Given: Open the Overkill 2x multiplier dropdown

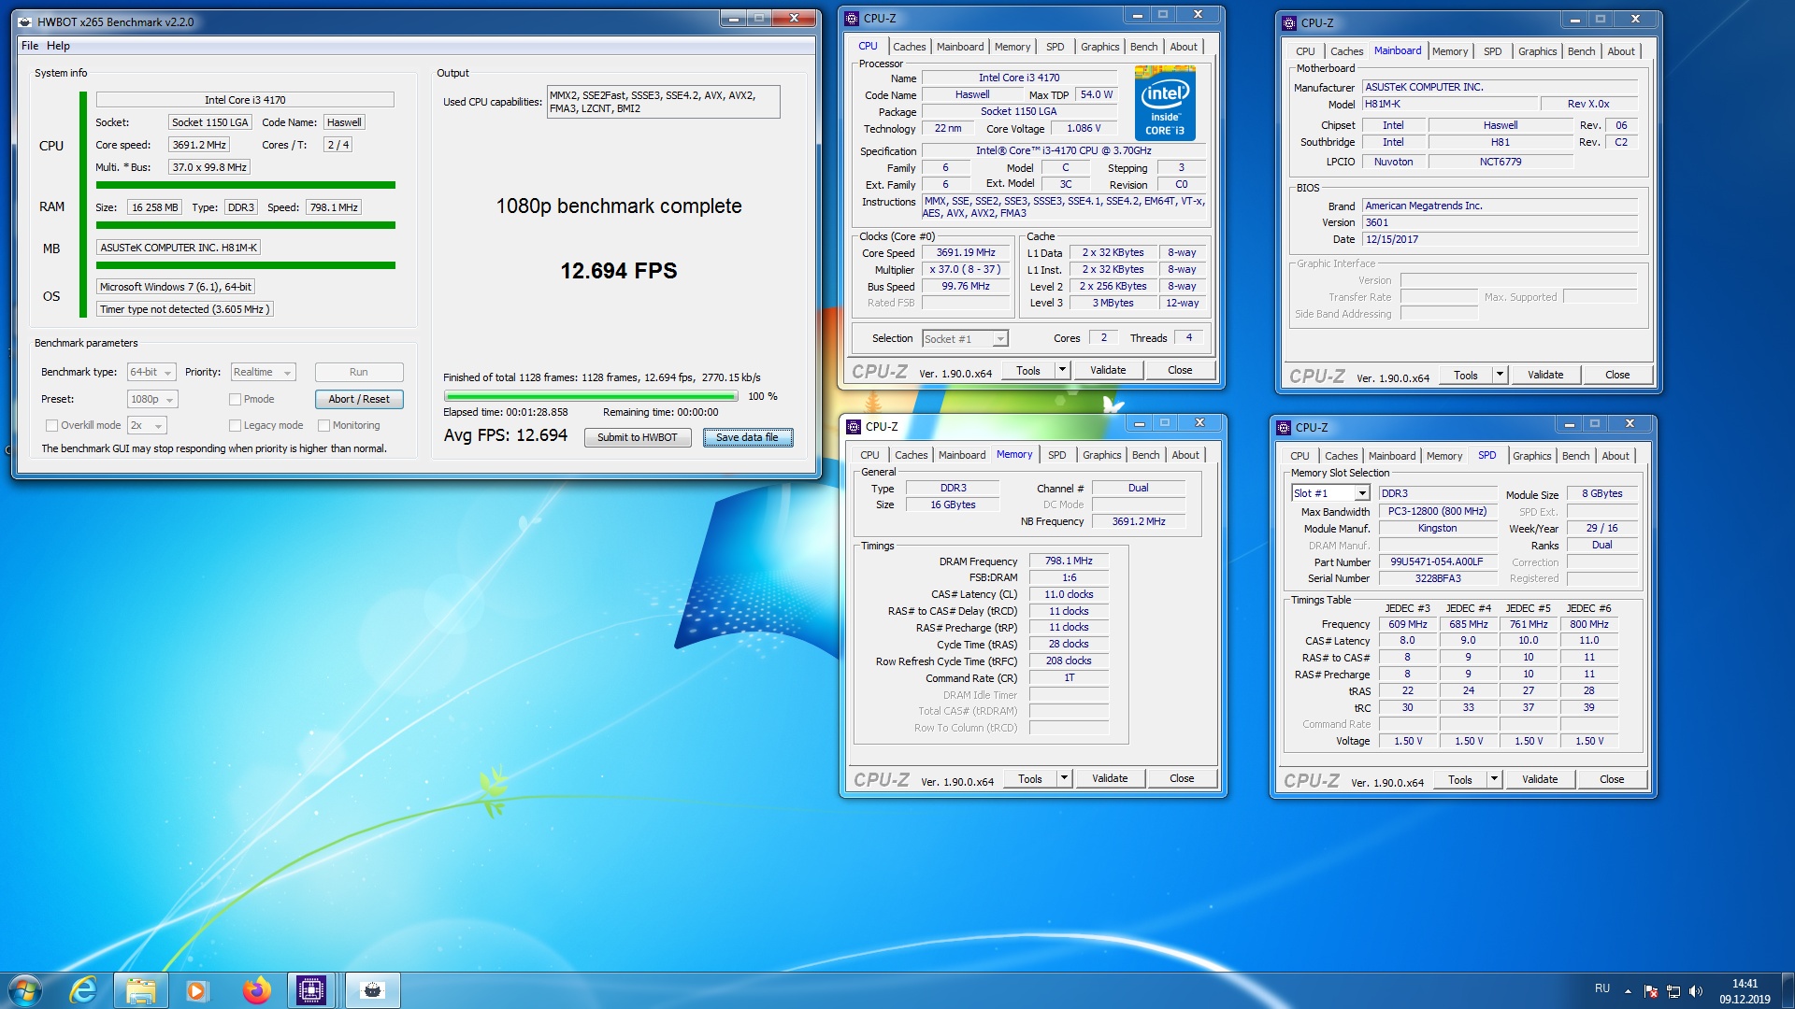Looking at the screenshot, I should click(147, 426).
